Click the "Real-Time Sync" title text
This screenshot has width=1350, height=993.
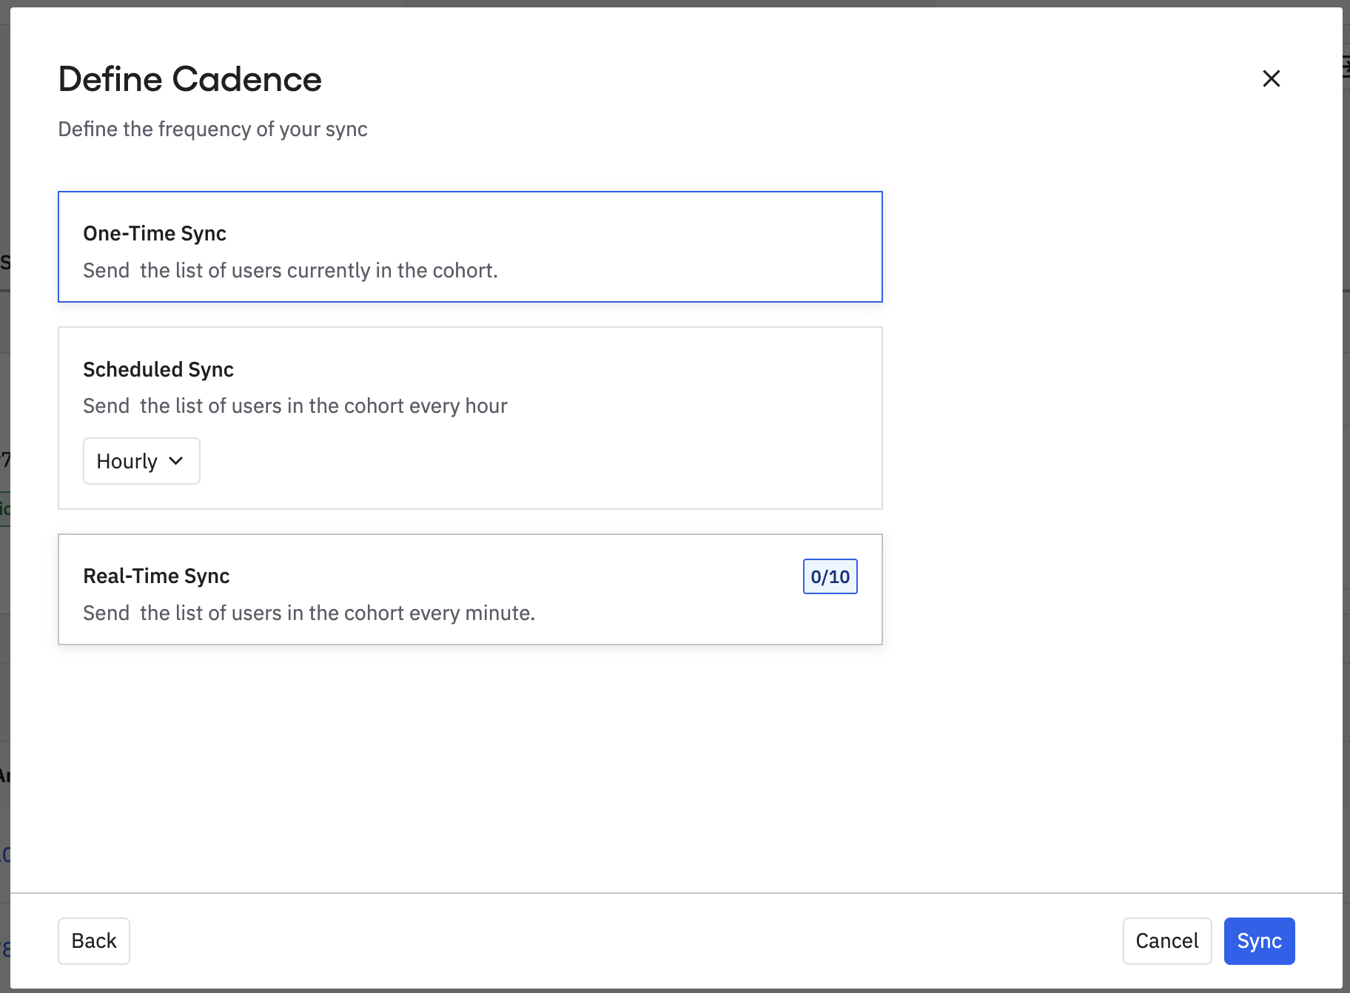(x=156, y=576)
